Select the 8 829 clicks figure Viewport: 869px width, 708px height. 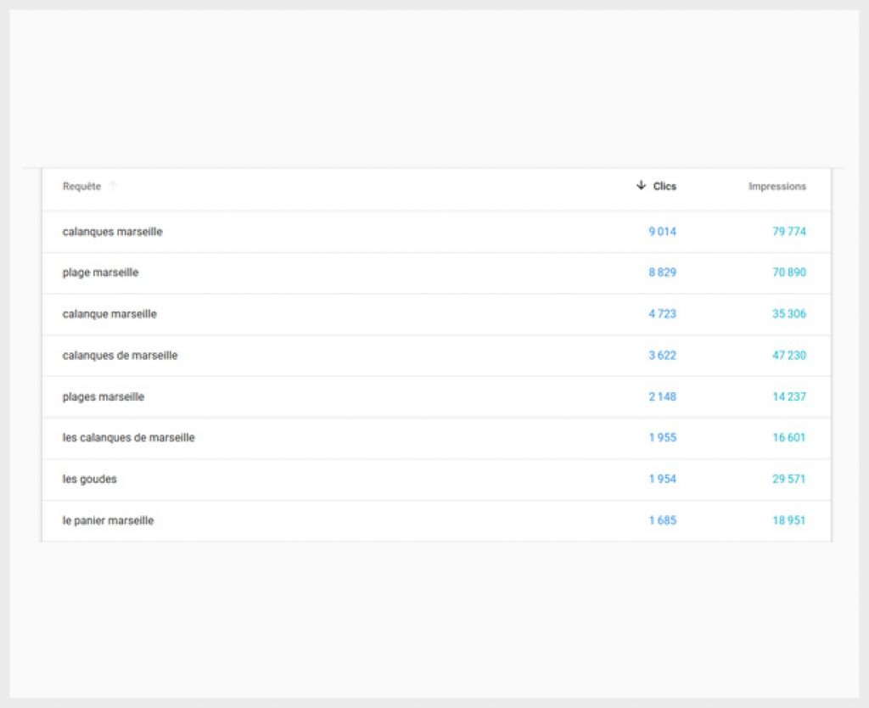[x=662, y=273]
